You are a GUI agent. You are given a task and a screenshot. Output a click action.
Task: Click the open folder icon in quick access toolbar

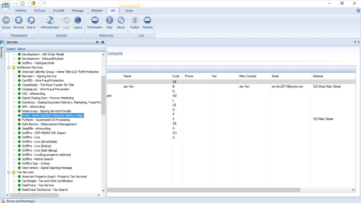pos(33,3)
